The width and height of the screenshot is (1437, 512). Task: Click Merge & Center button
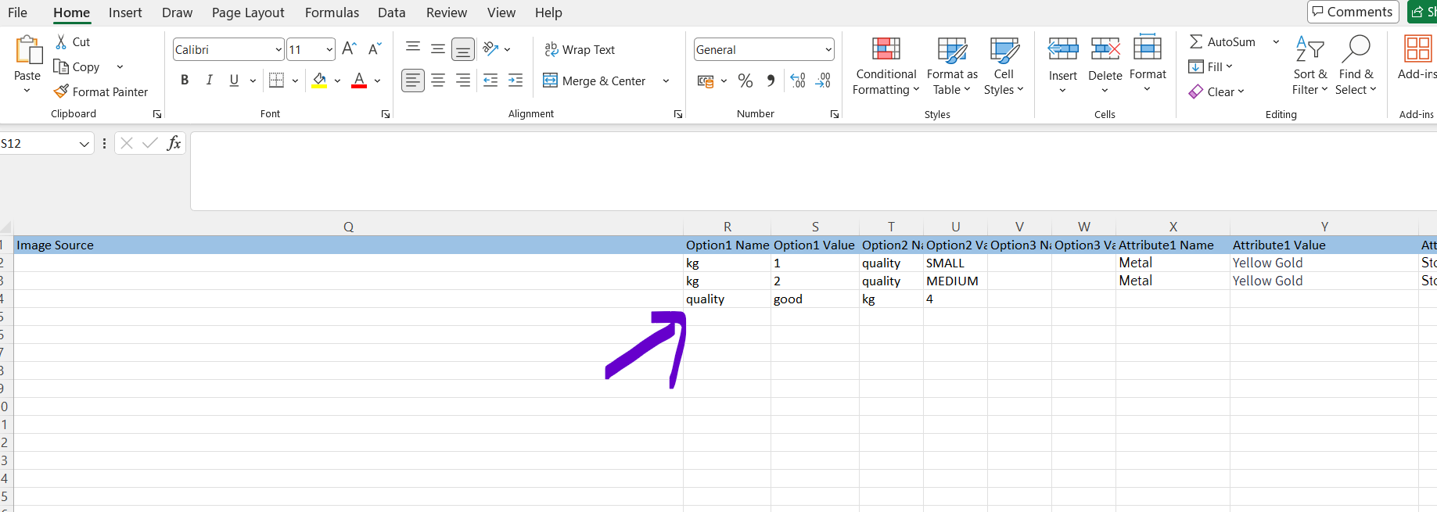coord(595,81)
